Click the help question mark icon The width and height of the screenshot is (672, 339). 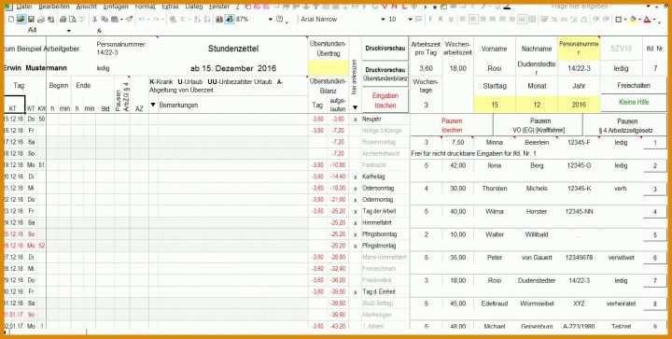[280, 20]
